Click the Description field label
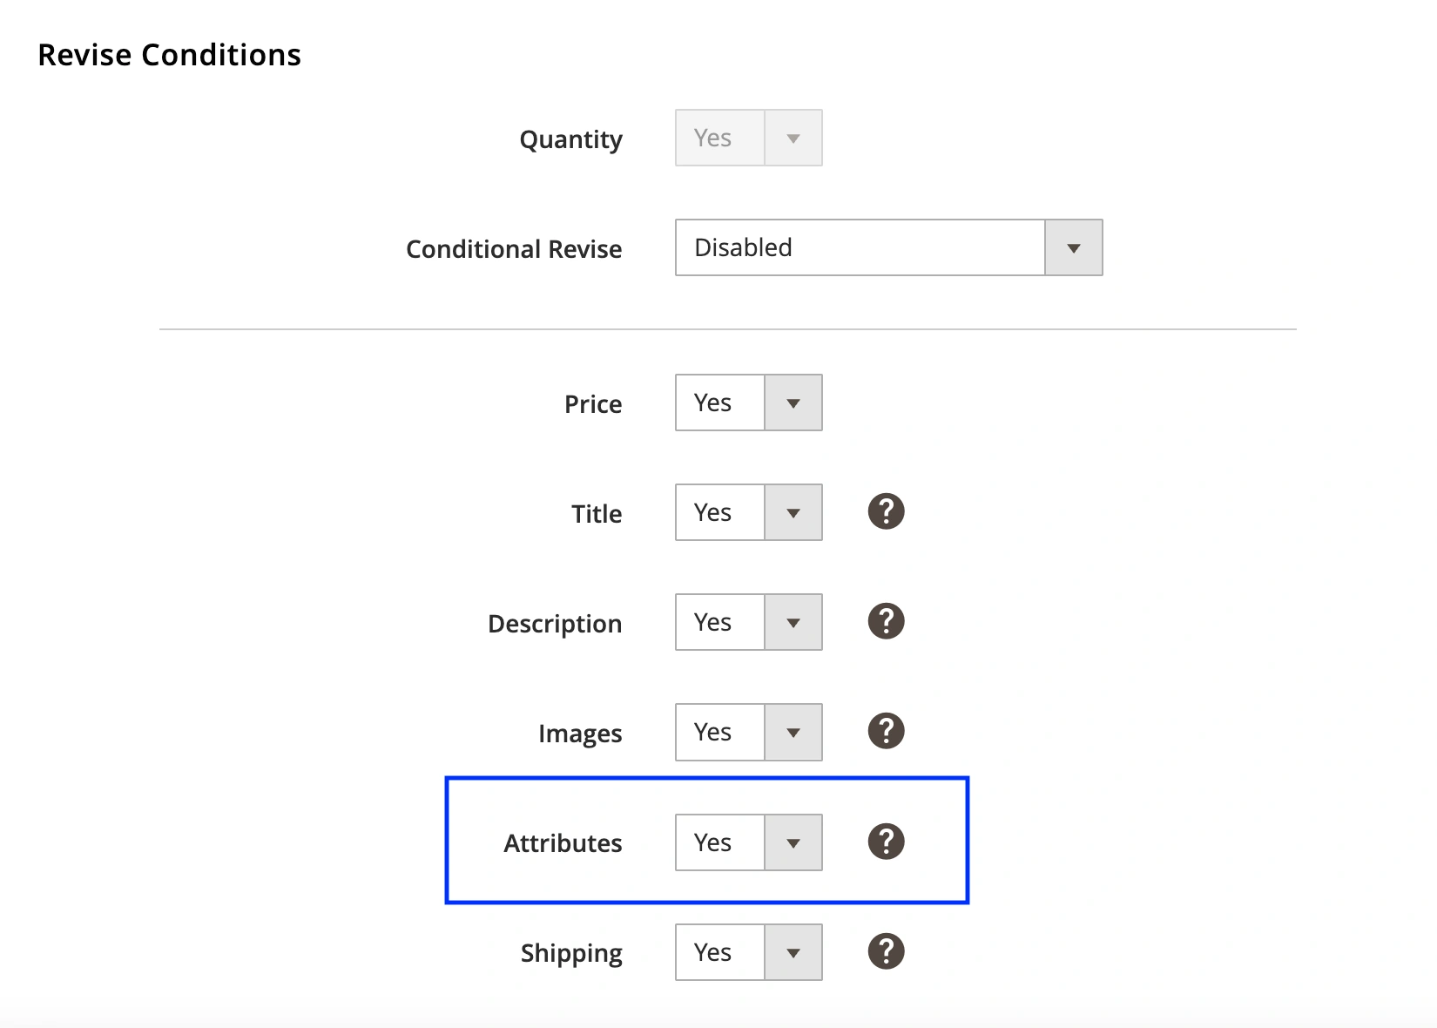Viewport: 1437px width, 1028px height. [555, 624]
